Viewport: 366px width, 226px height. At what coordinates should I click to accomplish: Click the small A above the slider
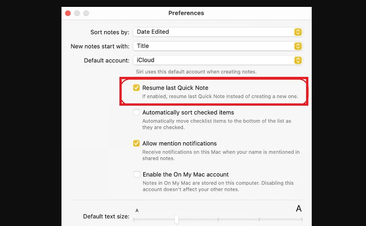pyautogui.click(x=137, y=210)
